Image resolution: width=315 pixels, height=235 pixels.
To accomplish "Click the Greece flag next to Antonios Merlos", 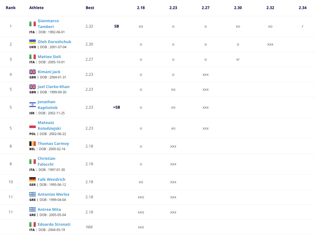I will tap(33, 194).
